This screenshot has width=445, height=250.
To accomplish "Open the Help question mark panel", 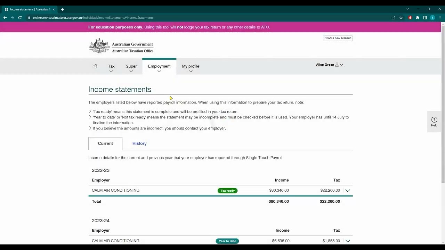I will point(434,122).
